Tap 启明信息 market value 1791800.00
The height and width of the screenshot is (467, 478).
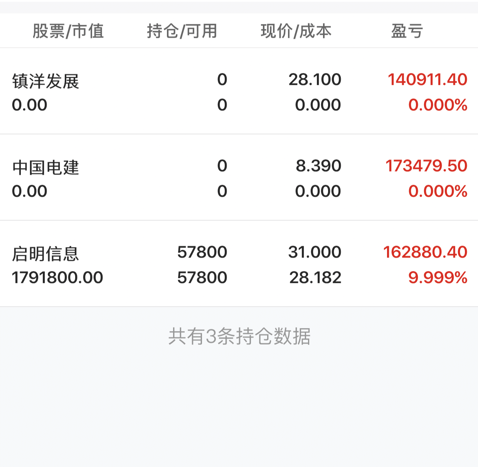tap(57, 278)
